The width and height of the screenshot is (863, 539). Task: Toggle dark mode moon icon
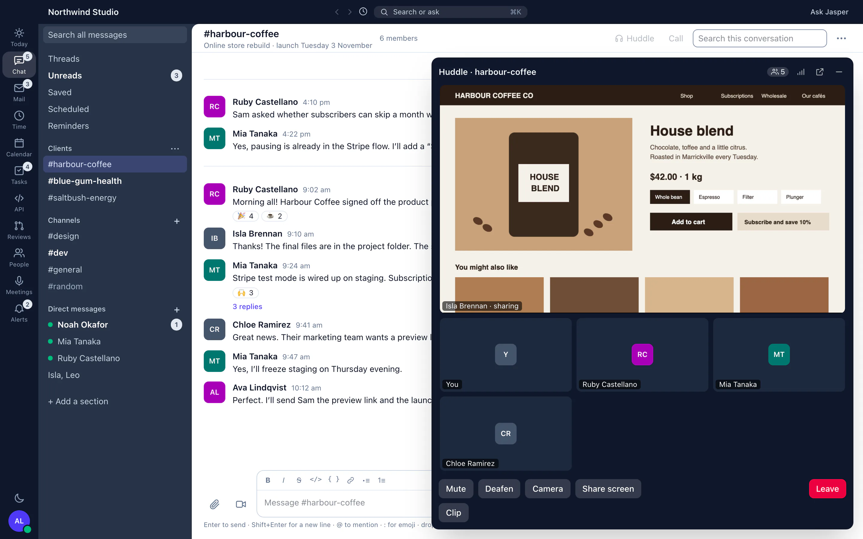(x=19, y=498)
